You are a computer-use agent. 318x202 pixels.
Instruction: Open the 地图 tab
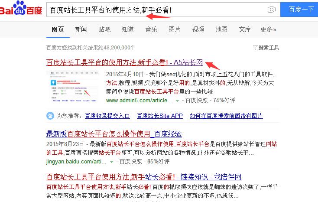pos(221,29)
